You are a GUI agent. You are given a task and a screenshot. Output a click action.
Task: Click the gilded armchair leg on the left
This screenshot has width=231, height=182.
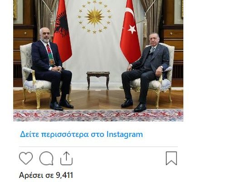(x=38, y=99)
